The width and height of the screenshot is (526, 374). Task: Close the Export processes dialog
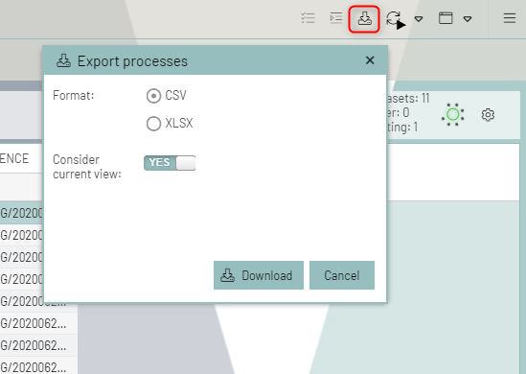click(x=370, y=60)
